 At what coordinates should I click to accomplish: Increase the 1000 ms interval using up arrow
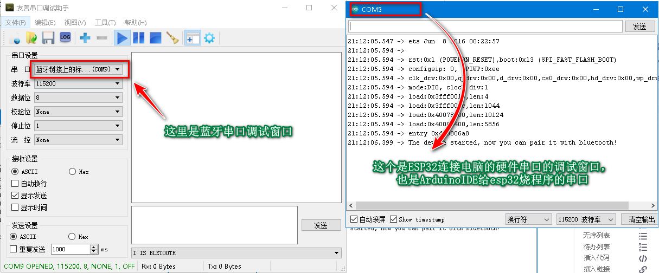tap(94, 247)
